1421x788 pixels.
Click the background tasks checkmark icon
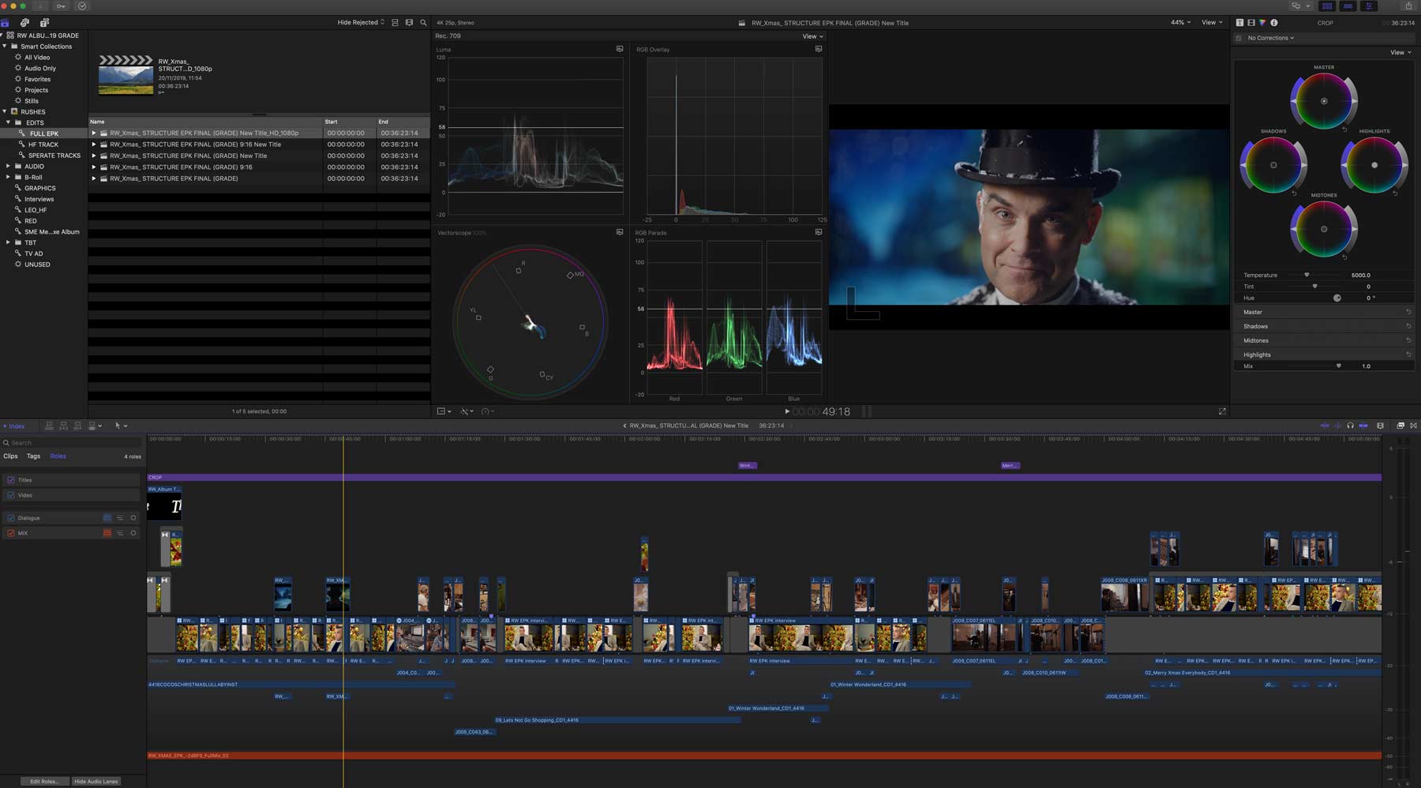pyautogui.click(x=81, y=6)
